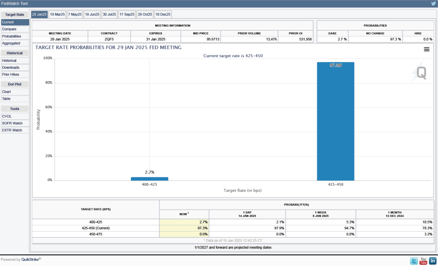The height and width of the screenshot is (266, 438).
Task: Select the 19 Mar25 meeting tab
Action: (x=57, y=14)
